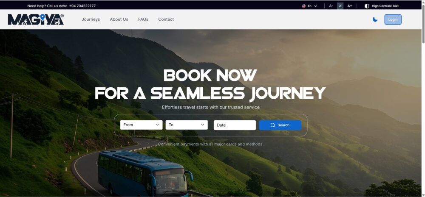
Task: Increase font size with A+ button
Action: pos(350,6)
